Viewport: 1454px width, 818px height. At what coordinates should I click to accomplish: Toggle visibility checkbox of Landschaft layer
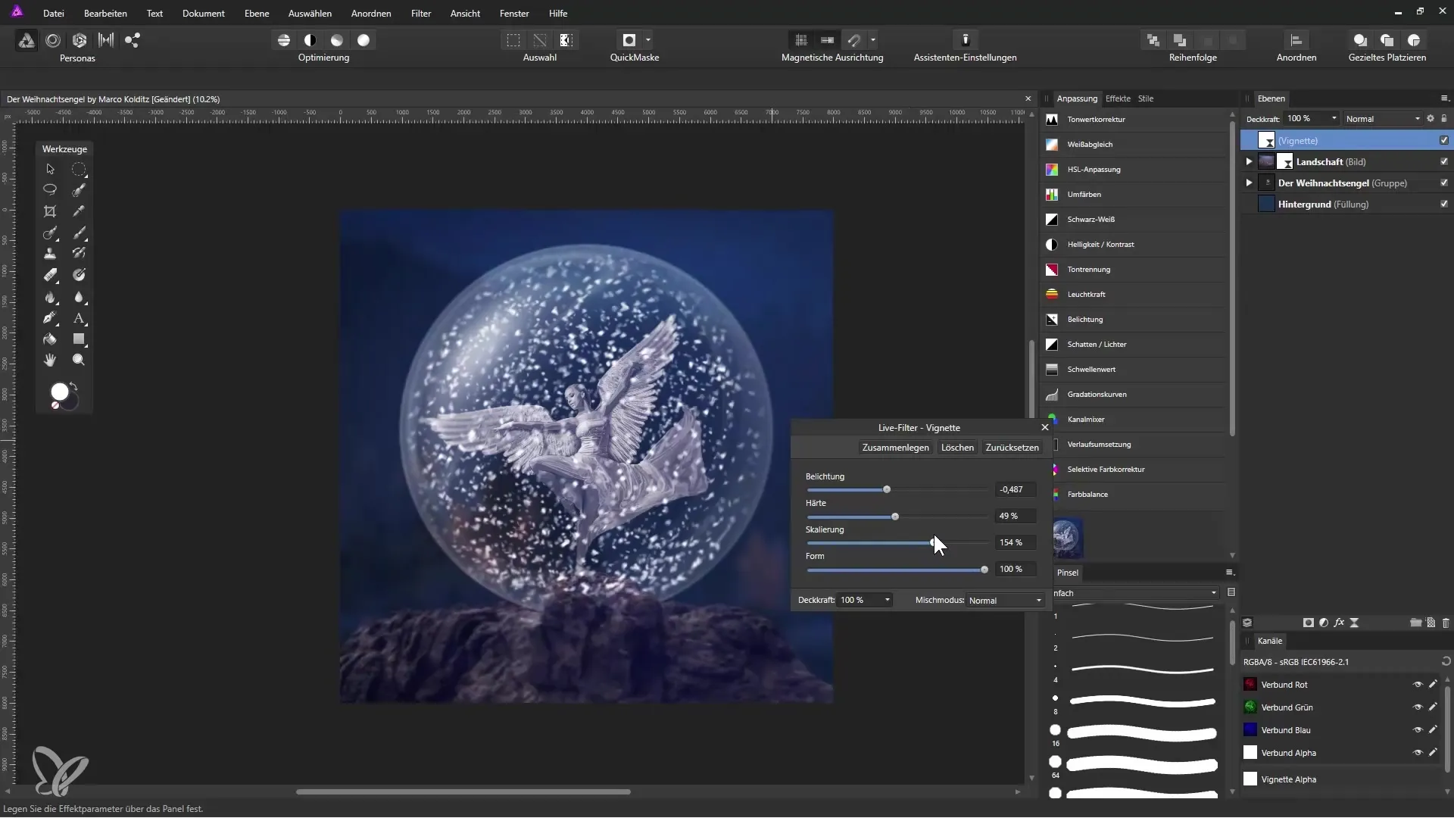pos(1444,161)
